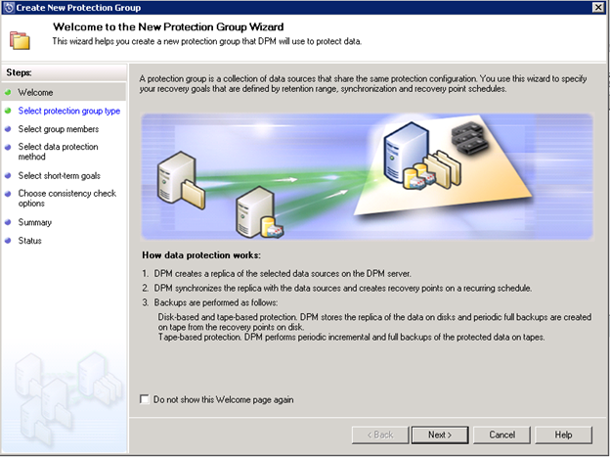Click the 'Disk-based and tape-based protection' description line
610x457 pixels.
point(374,322)
